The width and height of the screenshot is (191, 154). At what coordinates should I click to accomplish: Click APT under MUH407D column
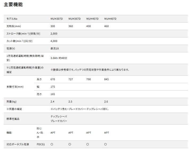[x=89, y=132]
